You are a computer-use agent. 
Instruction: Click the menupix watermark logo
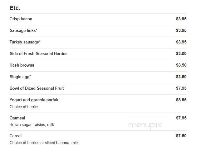point(145,125)
